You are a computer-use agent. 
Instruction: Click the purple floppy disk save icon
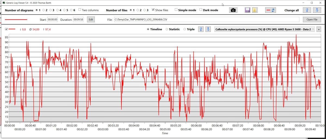click(x=247, y=10)
